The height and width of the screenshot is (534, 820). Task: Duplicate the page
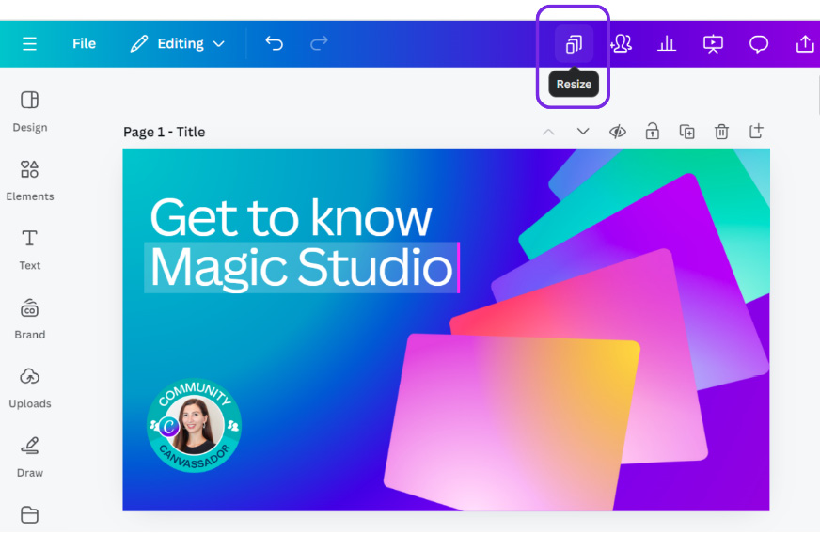[x=686, y=132]
